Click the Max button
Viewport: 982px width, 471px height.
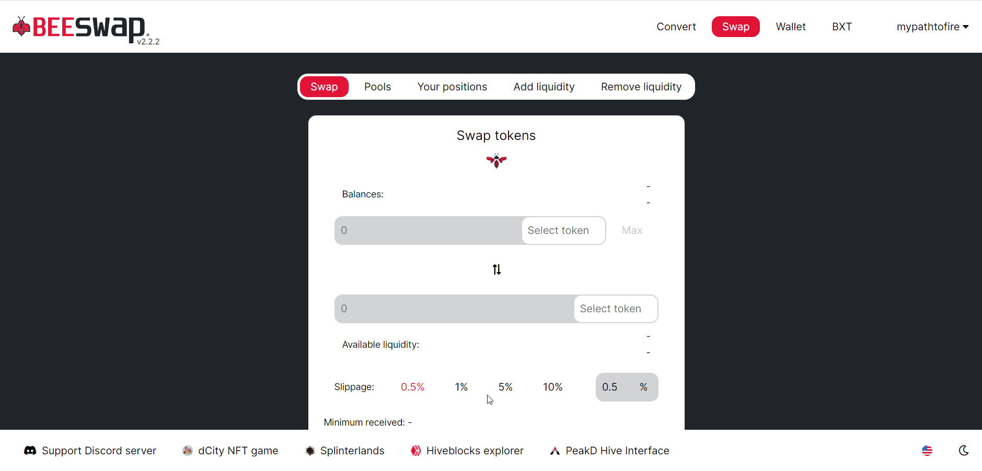pos(632,230)
